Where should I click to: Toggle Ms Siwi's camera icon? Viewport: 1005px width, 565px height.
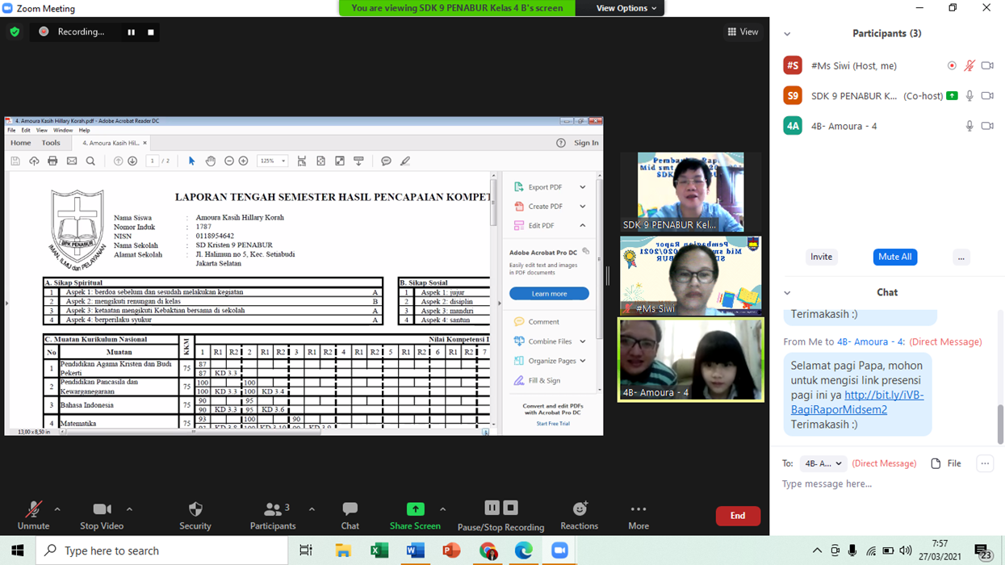click(987, 65)
